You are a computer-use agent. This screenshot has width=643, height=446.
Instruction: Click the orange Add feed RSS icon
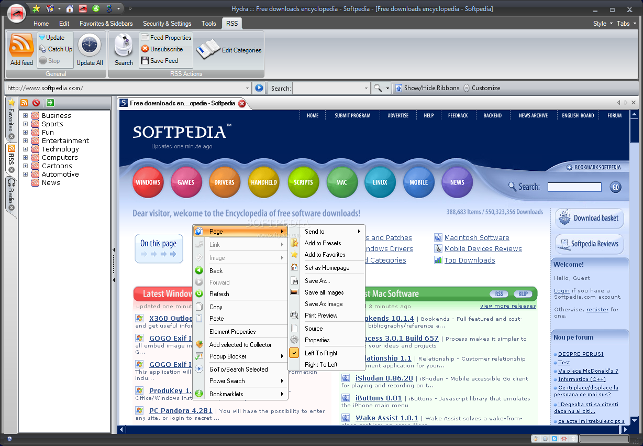pos(21,45)
